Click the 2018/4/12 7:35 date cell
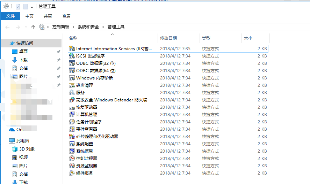 (x=175, y=49)
